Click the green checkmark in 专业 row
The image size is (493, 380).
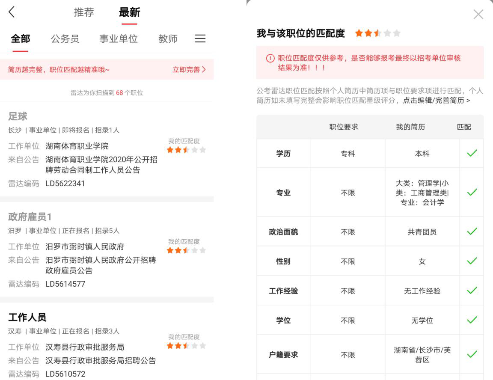[472, 193]
